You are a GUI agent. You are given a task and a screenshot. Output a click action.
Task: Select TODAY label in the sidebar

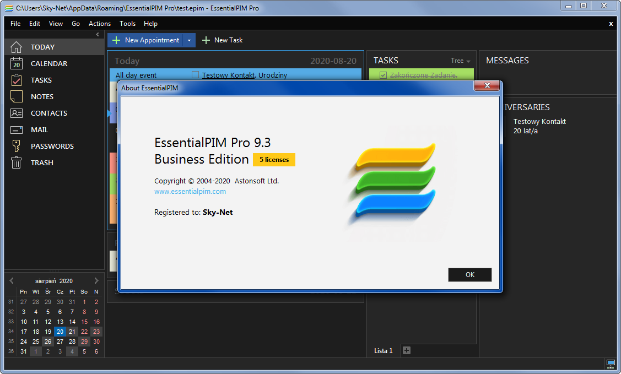43,47
